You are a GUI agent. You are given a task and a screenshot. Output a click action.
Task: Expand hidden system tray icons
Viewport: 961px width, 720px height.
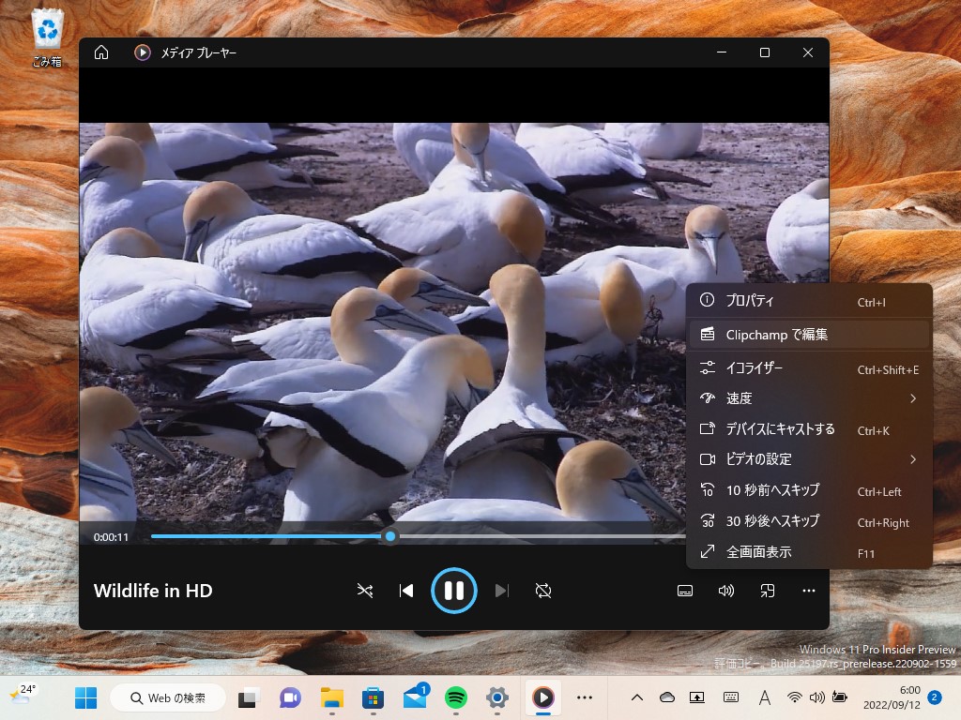[637, 697]
